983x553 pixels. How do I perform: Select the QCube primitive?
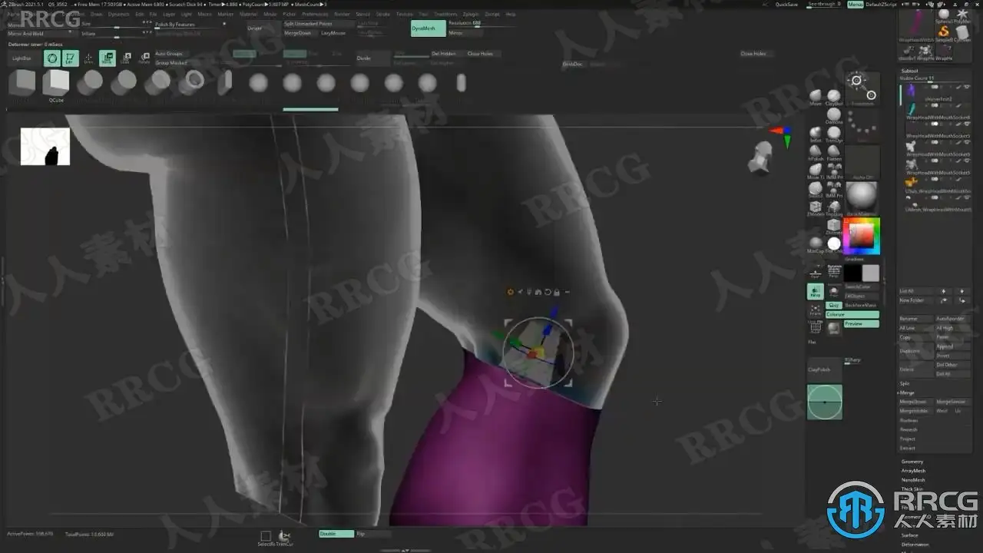tap(56, 83)
